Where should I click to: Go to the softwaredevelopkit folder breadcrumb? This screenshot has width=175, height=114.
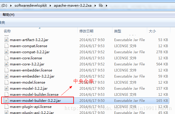[x=31, y=5]
